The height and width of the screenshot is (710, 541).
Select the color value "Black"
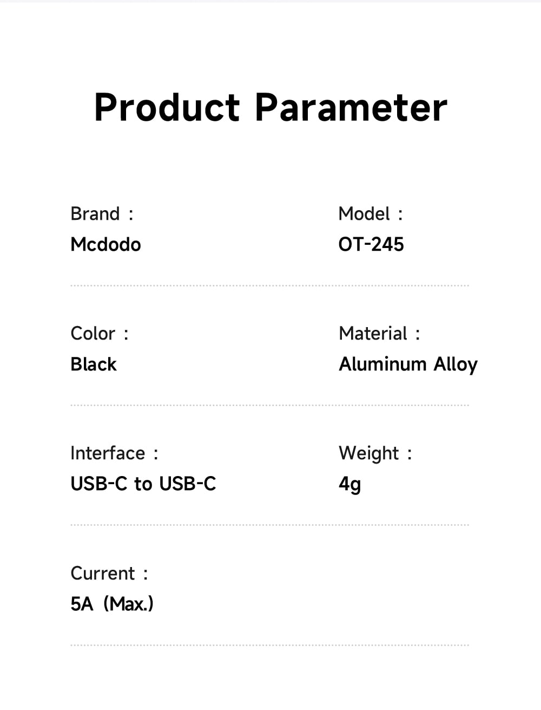[x=94, y=364]
